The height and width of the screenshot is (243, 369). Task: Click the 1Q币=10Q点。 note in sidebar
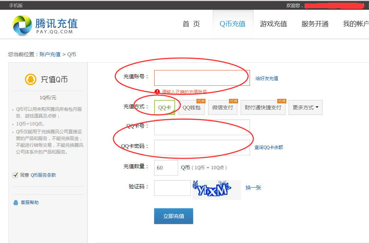[x=30, y=124]
